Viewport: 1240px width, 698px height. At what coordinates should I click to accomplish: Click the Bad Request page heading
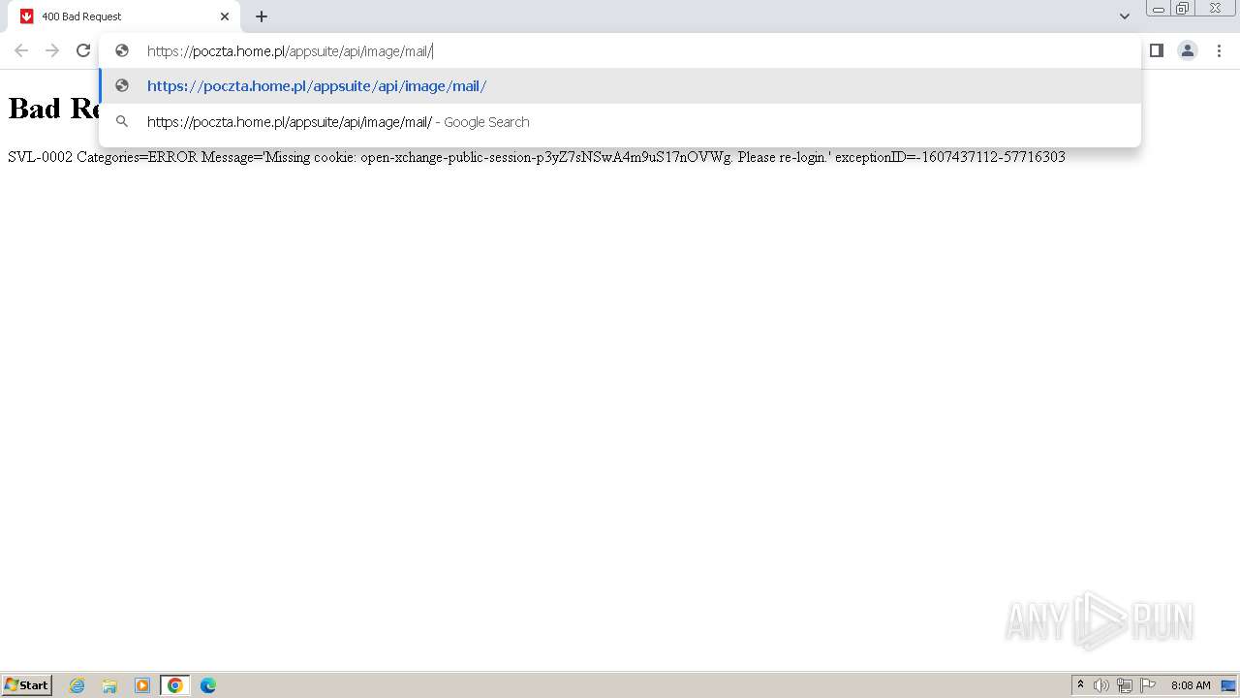coord(53,108)
